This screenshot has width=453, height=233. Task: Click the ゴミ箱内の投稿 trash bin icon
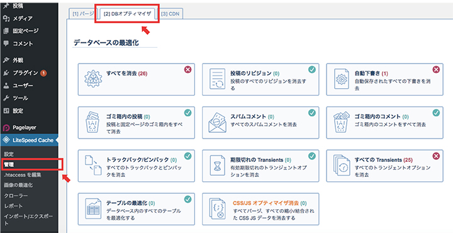pos(93,122)
